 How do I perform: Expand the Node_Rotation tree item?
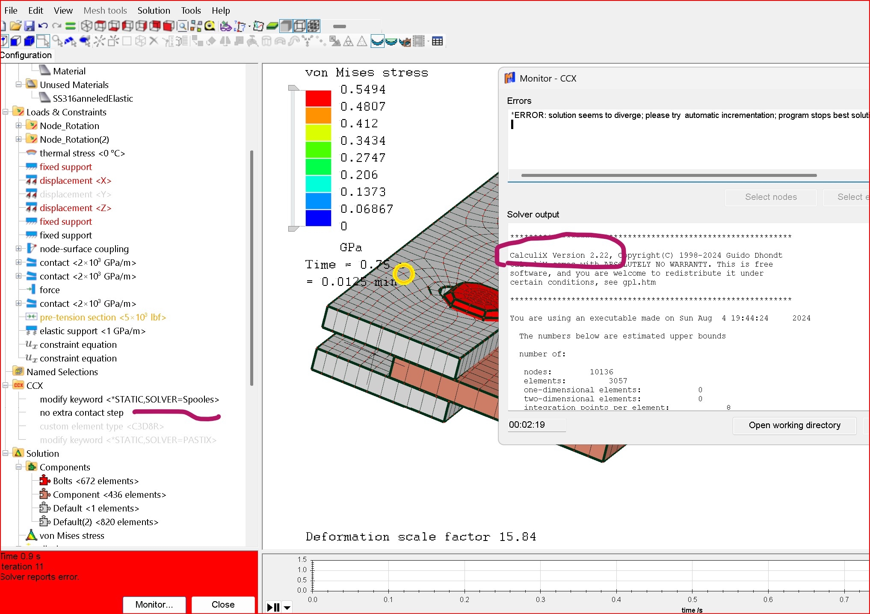[x=18, y=126]
